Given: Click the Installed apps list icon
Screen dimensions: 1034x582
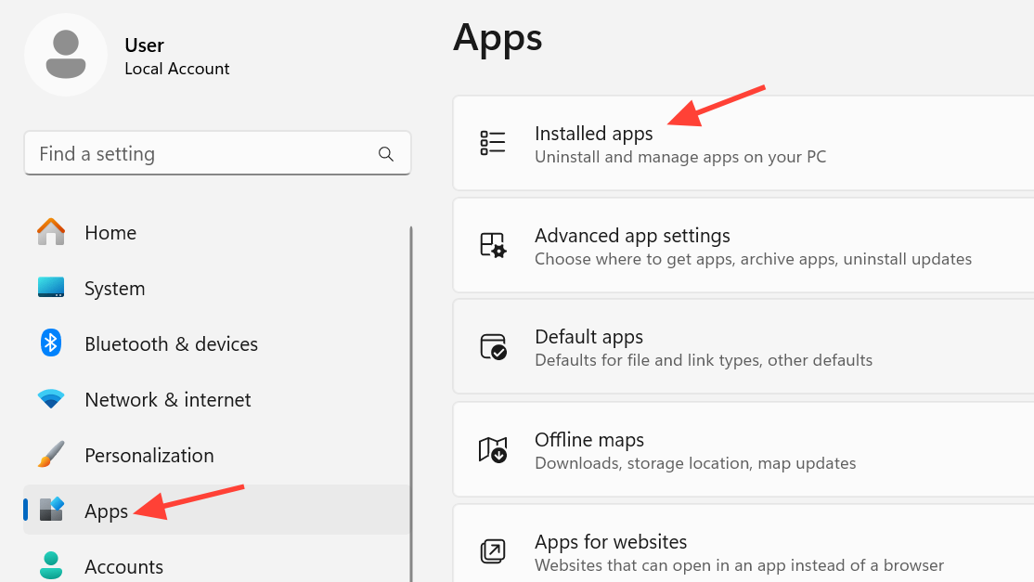Looking at the screenshot, I should click(493, 143).
